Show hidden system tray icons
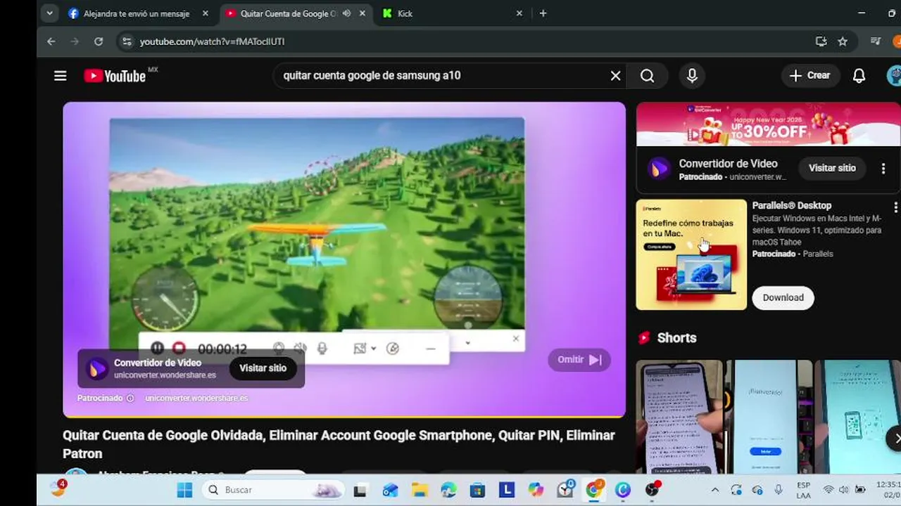 [x=715, y=490]
